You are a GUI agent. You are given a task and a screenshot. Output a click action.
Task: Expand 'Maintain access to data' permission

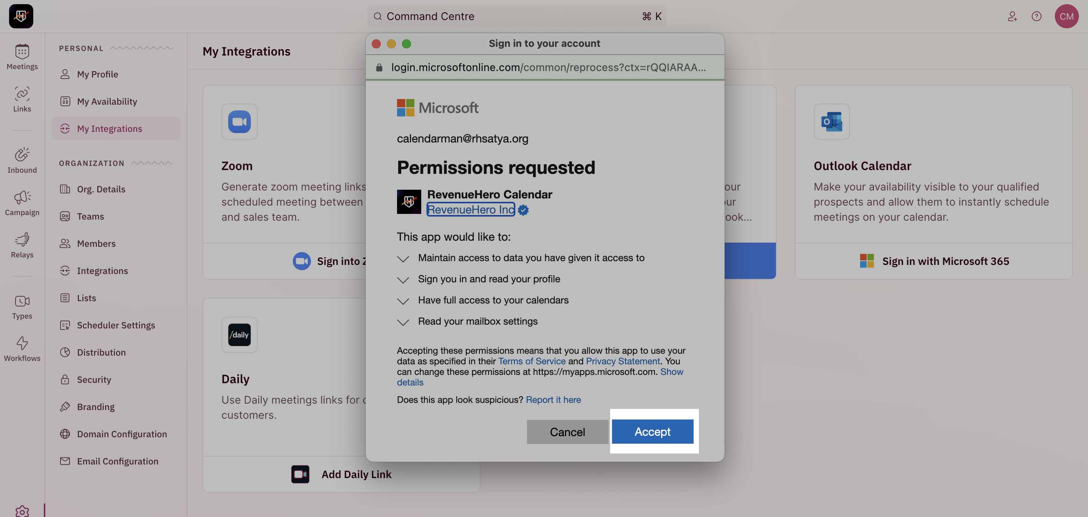coord(403,258)
